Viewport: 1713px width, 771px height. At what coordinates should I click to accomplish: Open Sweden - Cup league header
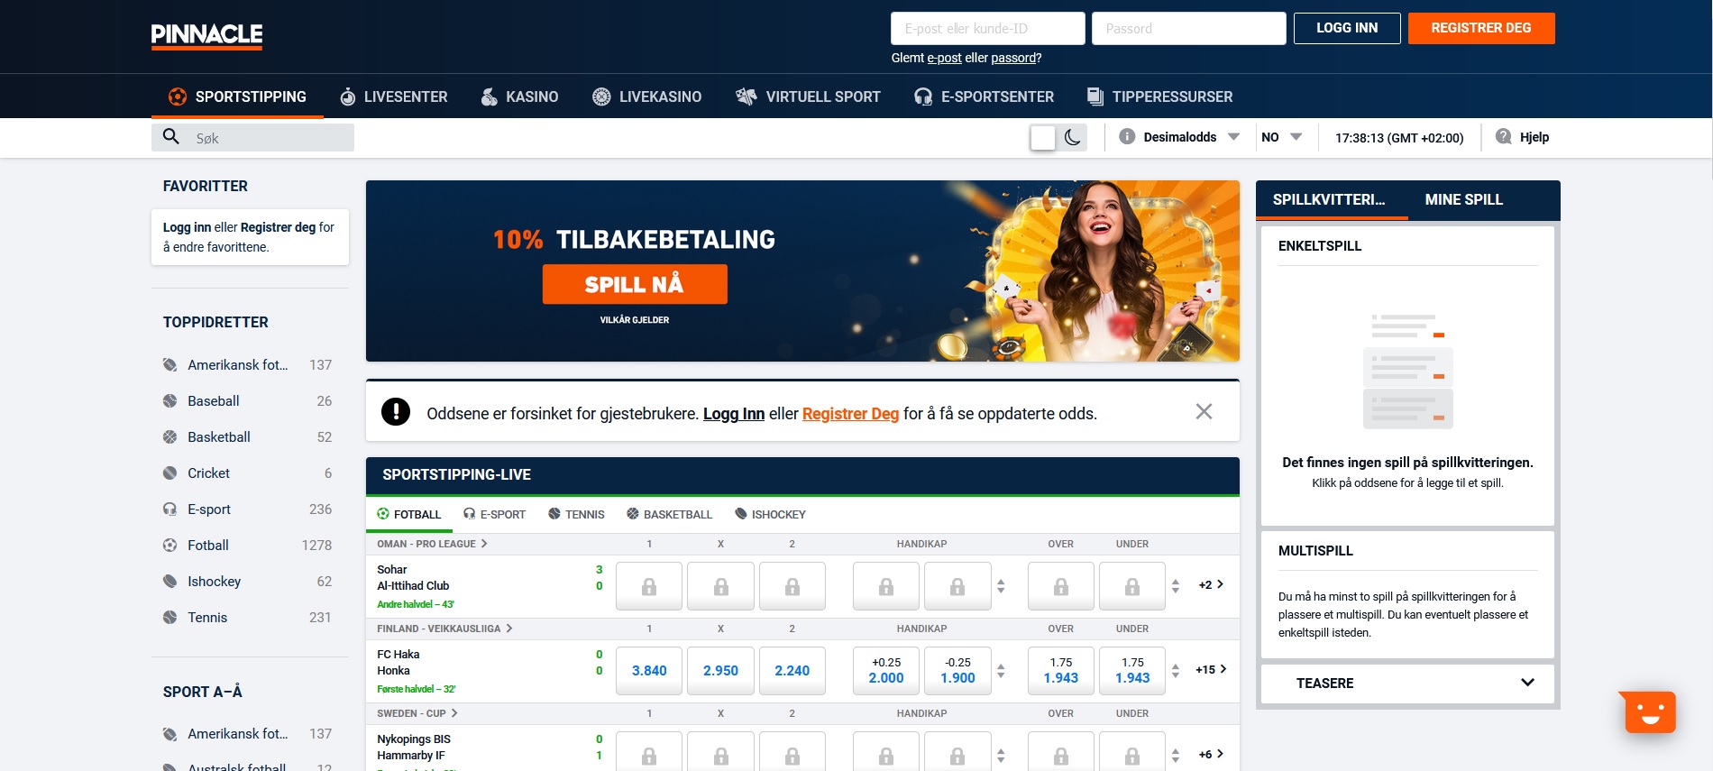[417, 713]
